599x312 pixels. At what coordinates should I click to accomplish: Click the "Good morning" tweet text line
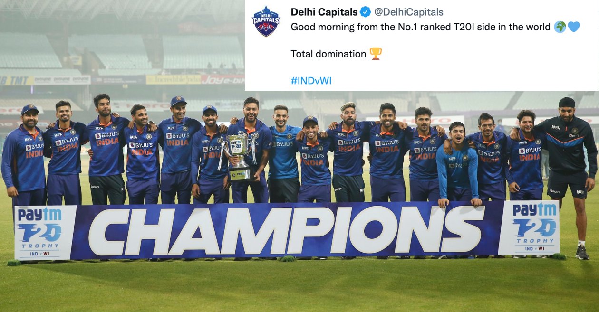[420, 27]
